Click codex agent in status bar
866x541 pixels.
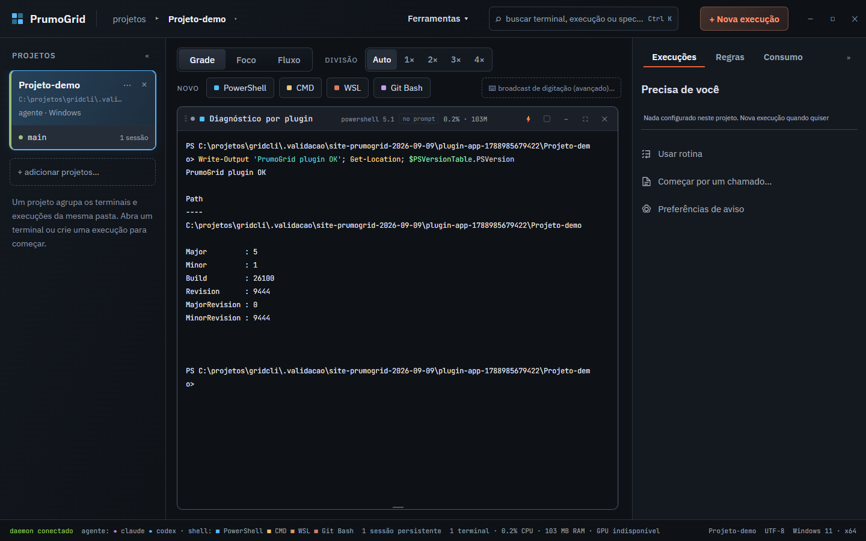click(x=162, y=531)
